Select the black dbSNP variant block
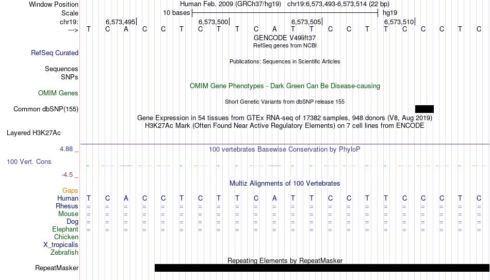 (x=424, y=109)
